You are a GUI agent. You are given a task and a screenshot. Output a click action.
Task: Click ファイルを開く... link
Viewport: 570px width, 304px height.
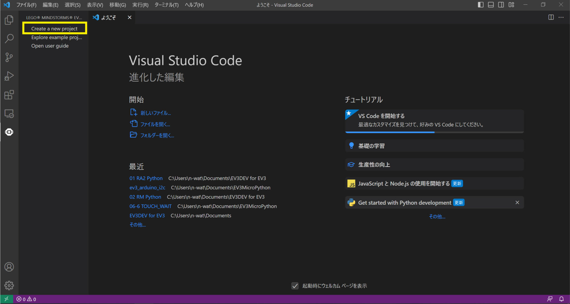[155, 124]
